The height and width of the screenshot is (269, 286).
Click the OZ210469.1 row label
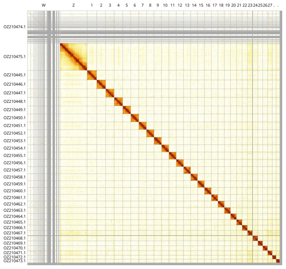(x=14, y=243)
